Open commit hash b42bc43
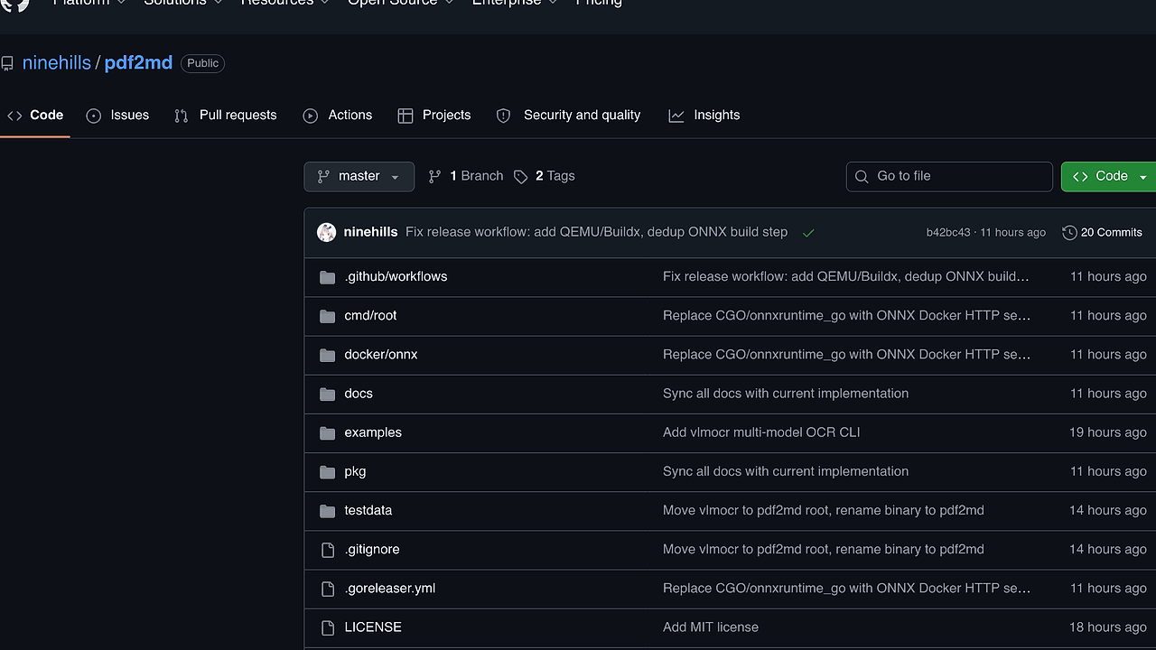 click(947, 233)
